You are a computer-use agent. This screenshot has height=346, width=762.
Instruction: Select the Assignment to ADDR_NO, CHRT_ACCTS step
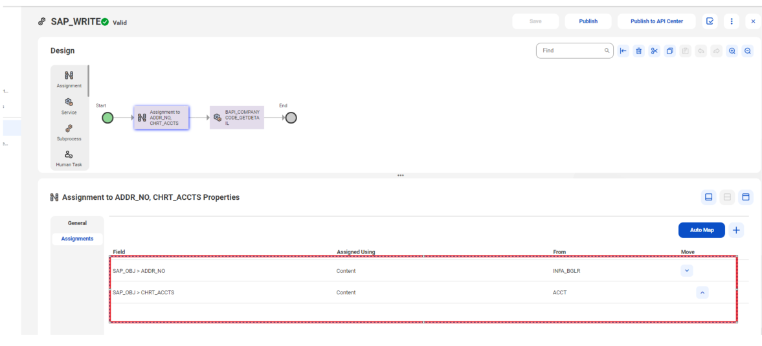pos(161,118)
